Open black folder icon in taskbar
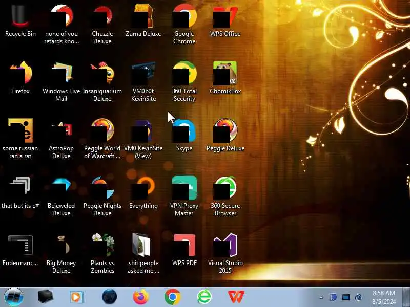 pyautogui.click(x=45, y=297)
